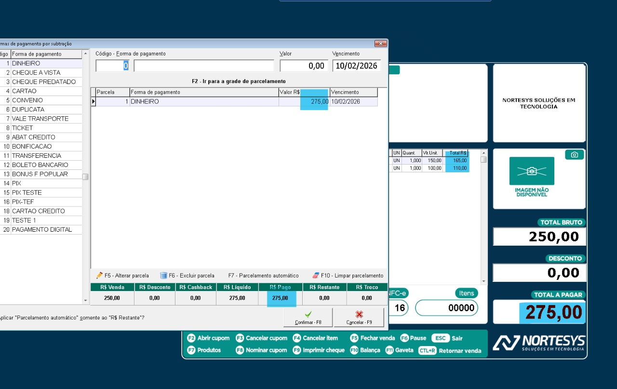Click the Vencimento date field
The image size is (617, 389).
coord(356,66)
